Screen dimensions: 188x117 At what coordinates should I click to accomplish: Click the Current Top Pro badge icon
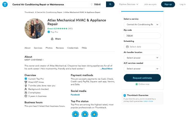[26, 79]
